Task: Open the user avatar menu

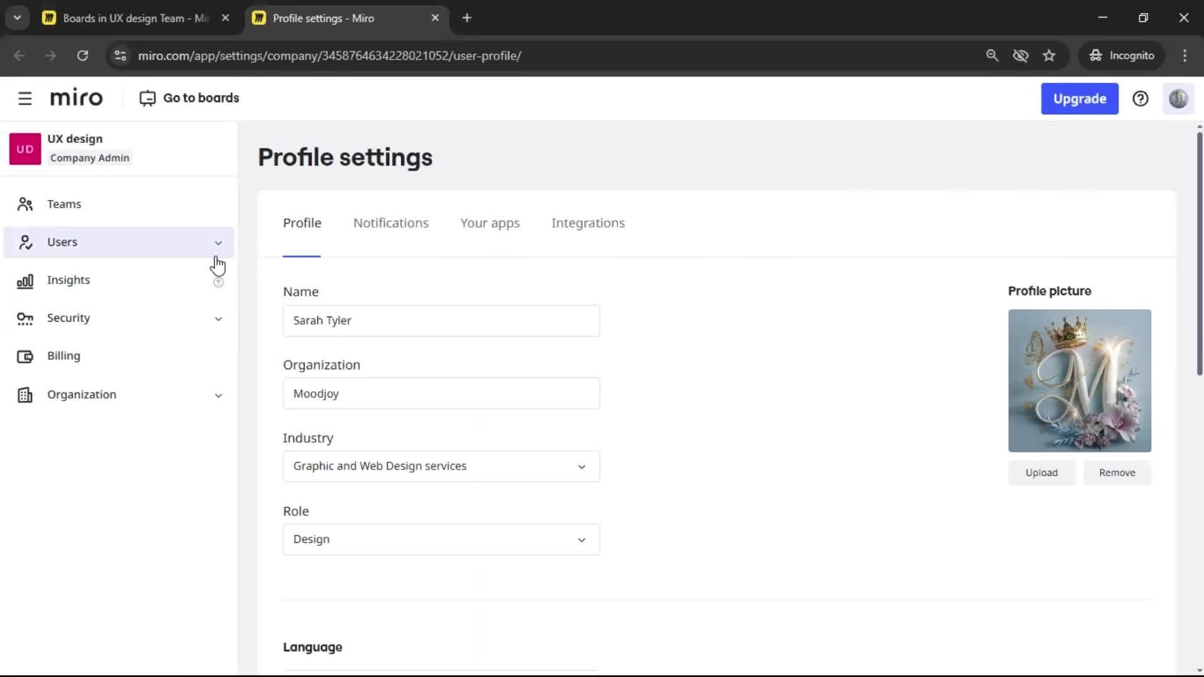Action: coord(1178,98)
